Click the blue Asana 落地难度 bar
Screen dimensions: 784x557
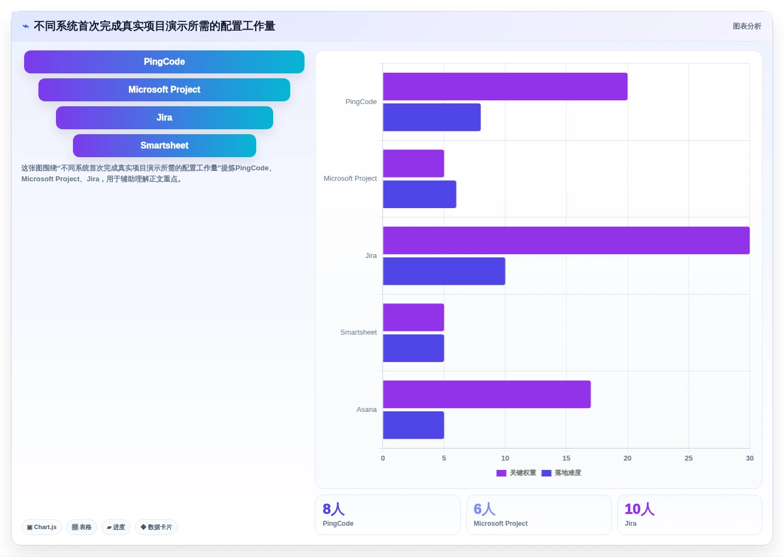[x=414, y=425]
